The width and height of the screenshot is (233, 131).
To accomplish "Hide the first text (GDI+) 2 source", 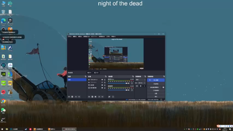I will point(102,79).
